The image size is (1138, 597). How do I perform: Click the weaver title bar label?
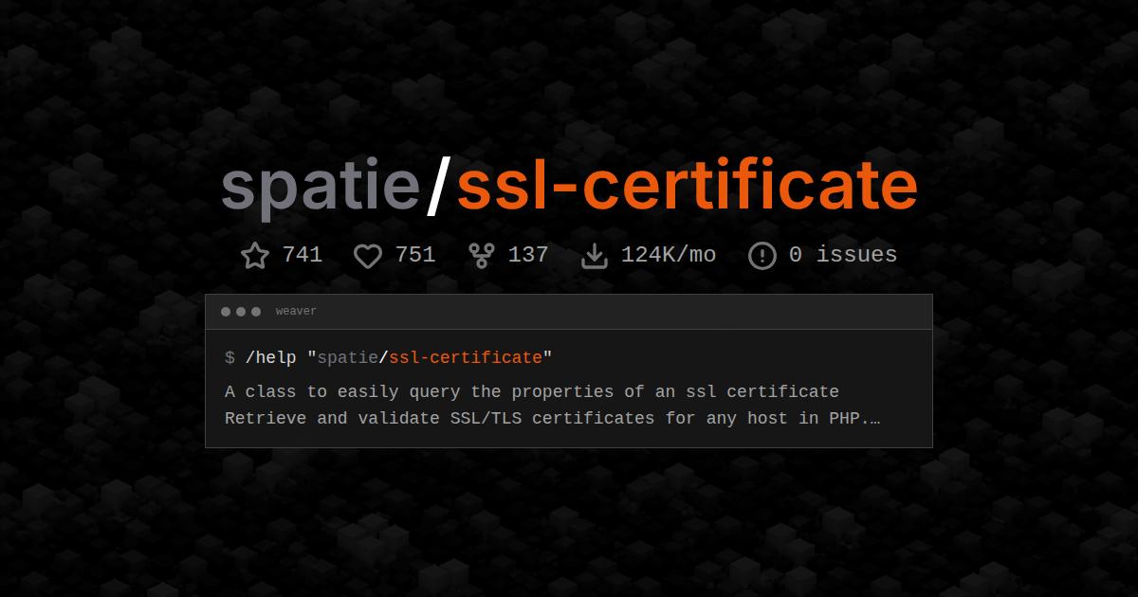(296, 310)
